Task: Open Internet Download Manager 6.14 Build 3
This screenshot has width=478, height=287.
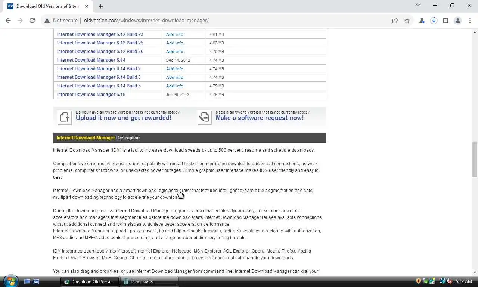Action: pos(99,77)
